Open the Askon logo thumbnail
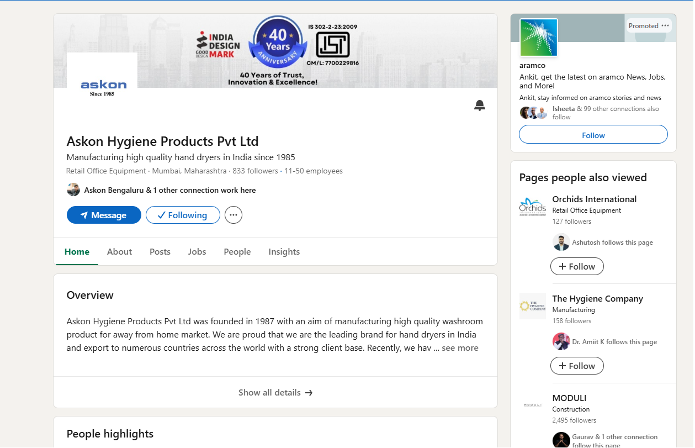The image size is (695, 448). click(x=102, y=87)
